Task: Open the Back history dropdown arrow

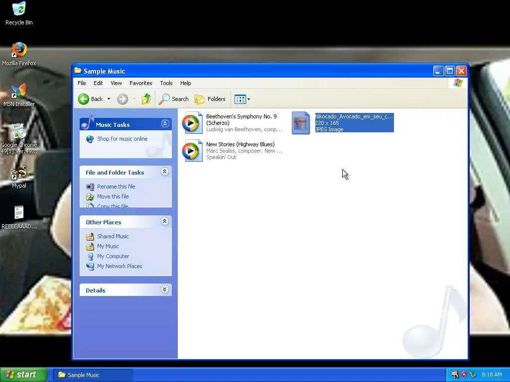Action: pyautogui.click(x=109, y=99)
